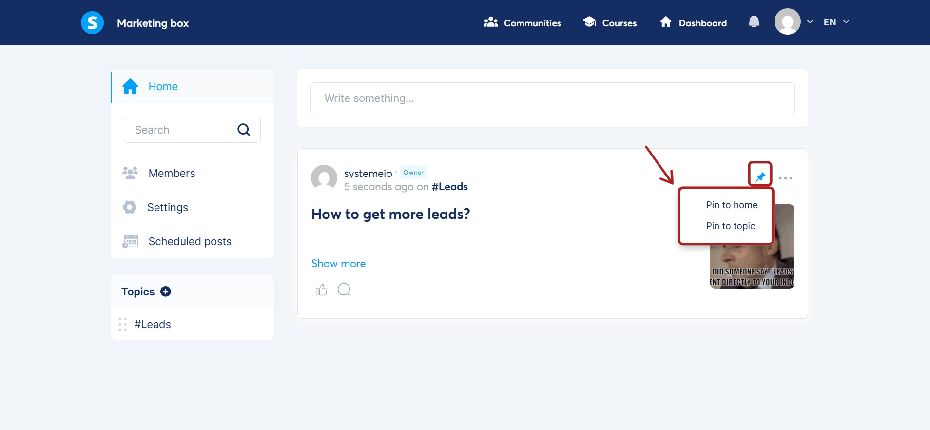Image resolution: width=930 pixels, height=430 pixels.
Task: Select the #Leads topic in the sidebar
Action: tap(153, 324)
